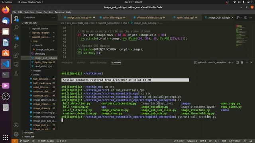Screen dimensions: 255x143
Task: Click UTF-8 encoding in status bar
Action: [x=203, y=141]
